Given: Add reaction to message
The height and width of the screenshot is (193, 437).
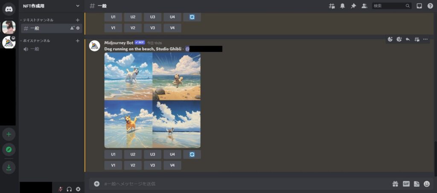Looking at the screenshot, I should point(390,39).
